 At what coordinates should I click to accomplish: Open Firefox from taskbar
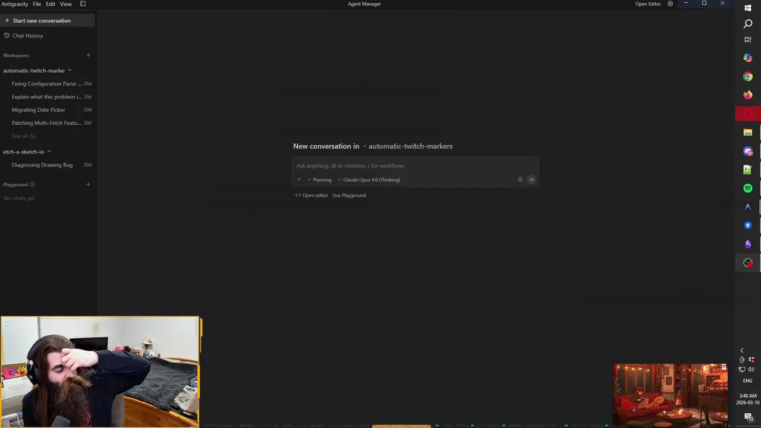pyautogui.click(x=748, y=95)
